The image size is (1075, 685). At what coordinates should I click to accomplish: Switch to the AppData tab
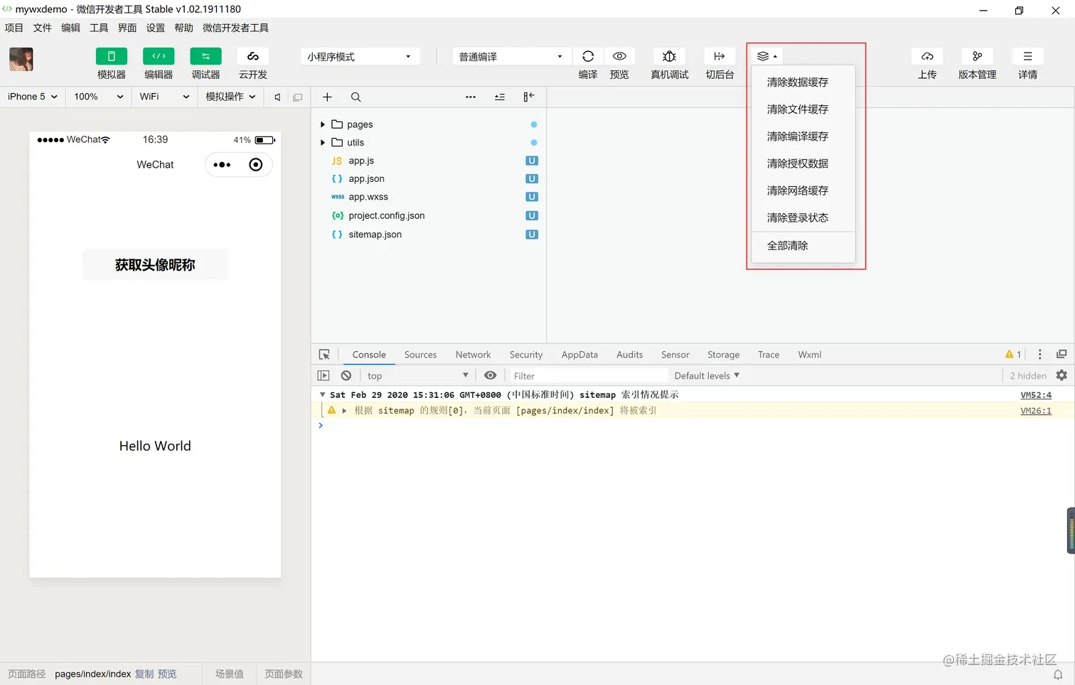pyautogui.click(x=579, y=355)
